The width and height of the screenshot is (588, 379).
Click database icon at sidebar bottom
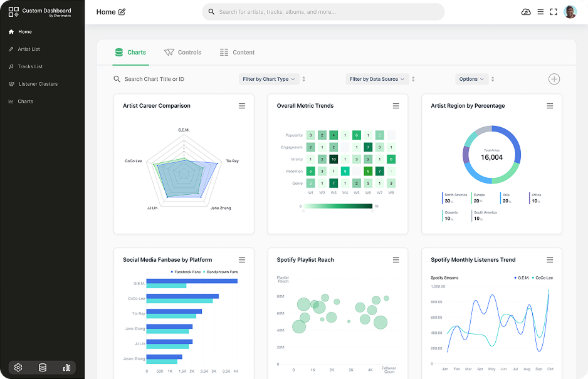43,368
